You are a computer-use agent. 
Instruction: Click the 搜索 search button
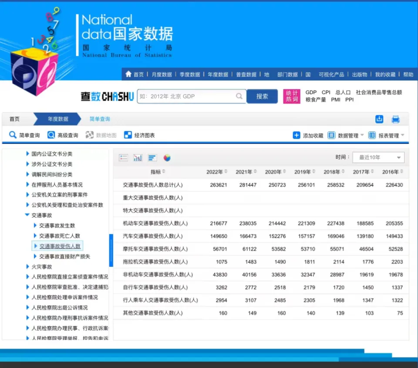click(x=262, y=95)
